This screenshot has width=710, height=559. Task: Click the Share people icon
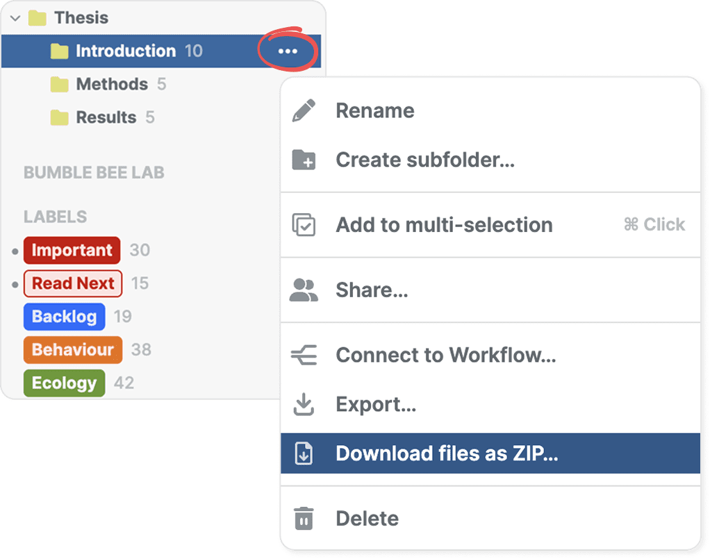(304, 290)
